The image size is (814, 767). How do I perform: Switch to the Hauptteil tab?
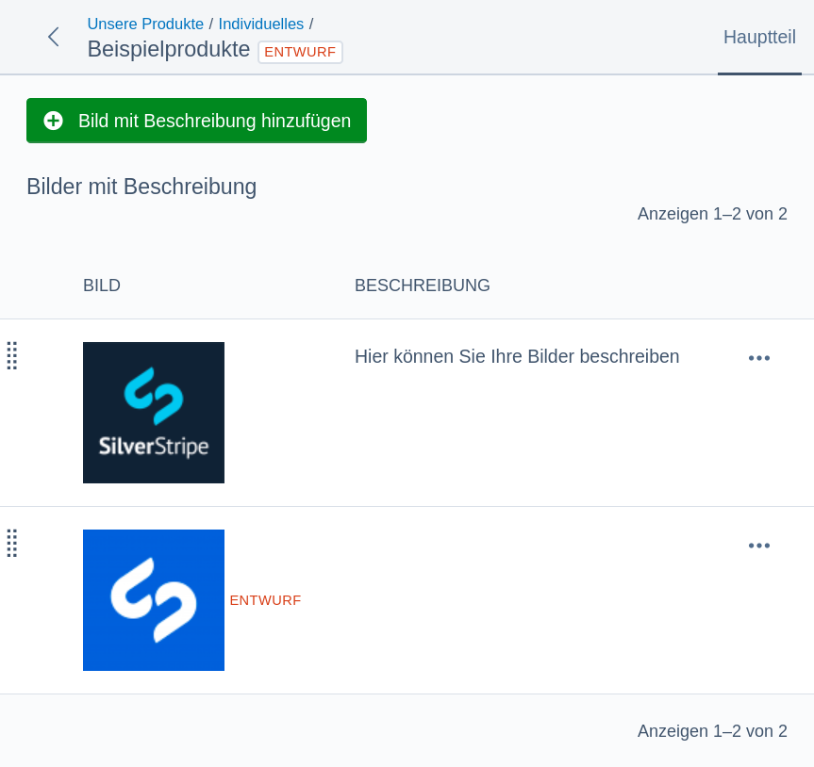tap(759, 38)
